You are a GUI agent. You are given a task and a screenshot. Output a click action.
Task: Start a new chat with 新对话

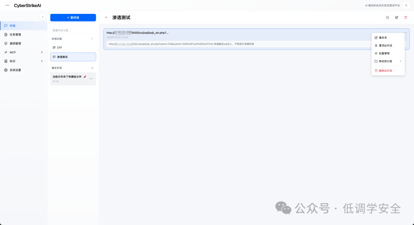pyautogui.click(x=73, y=18)
